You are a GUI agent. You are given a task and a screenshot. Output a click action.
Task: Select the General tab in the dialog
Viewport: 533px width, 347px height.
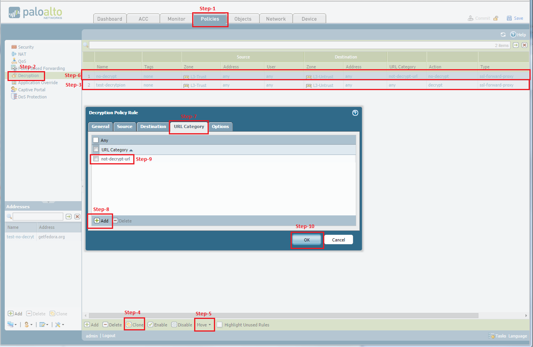click(x=100, y=126)
